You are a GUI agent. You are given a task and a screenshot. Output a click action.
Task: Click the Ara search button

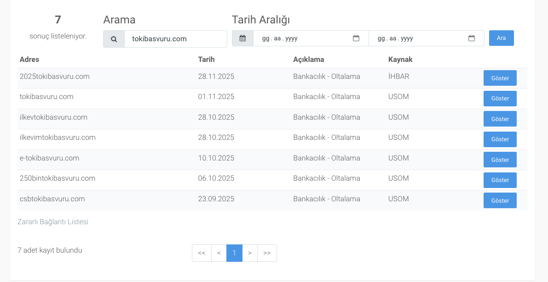click(501, 38)
